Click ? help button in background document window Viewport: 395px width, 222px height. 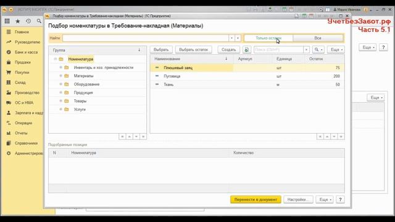click(383, 47)
